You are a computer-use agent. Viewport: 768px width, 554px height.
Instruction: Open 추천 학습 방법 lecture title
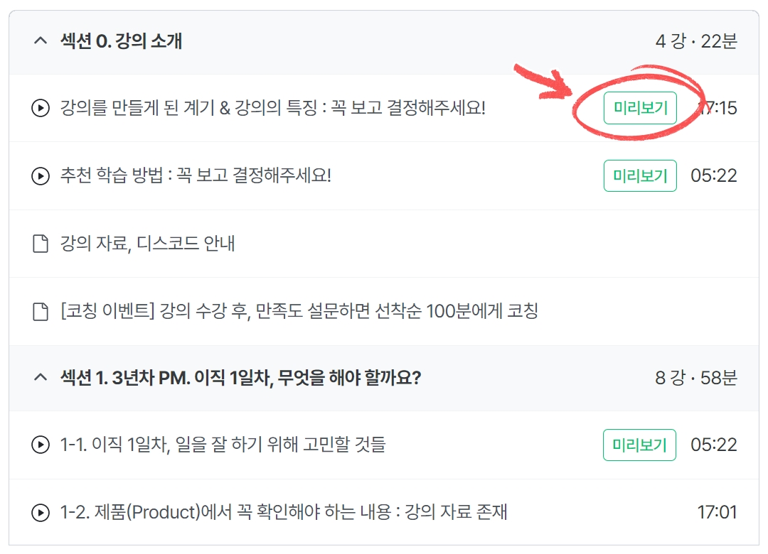[x=196, y=176]
